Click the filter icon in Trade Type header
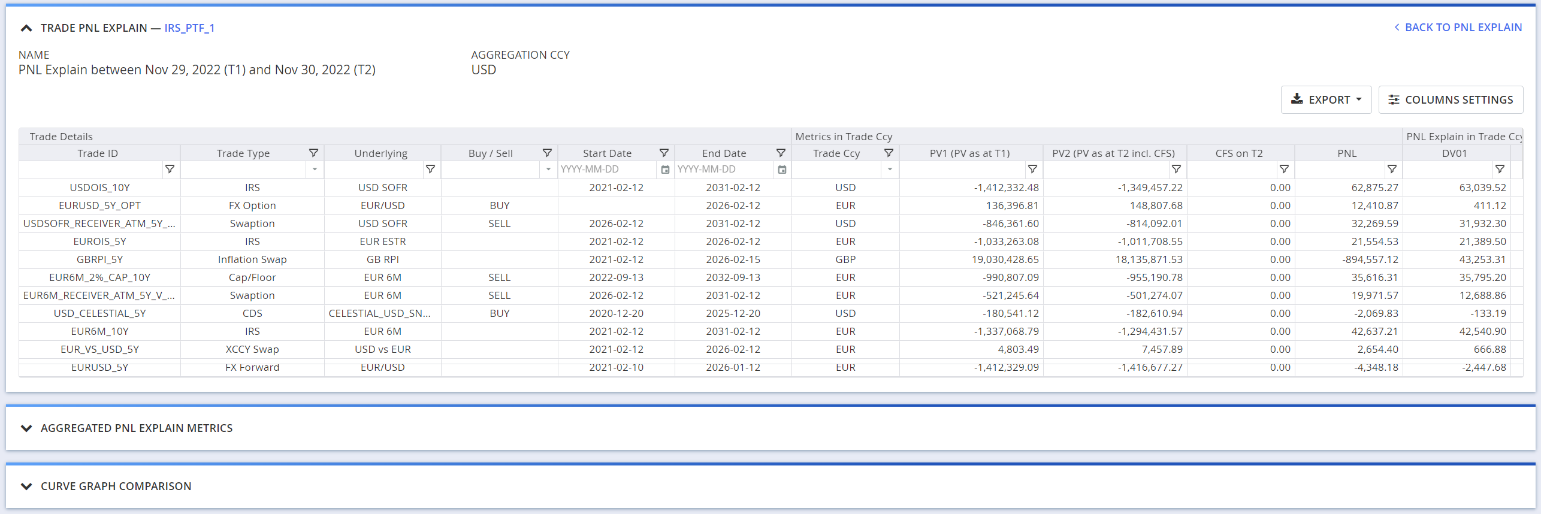Screen dimensions: 1541x514 (313, 153)
